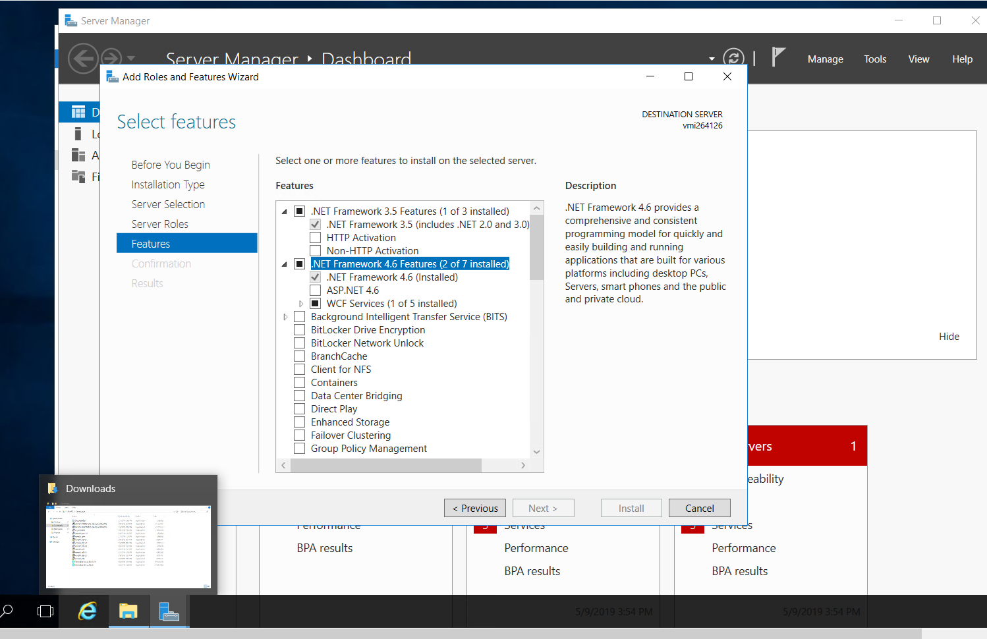Toggle .NET Framework 3.5 Features checkbox
Screen dimensions: 987x639
point(299,211)
